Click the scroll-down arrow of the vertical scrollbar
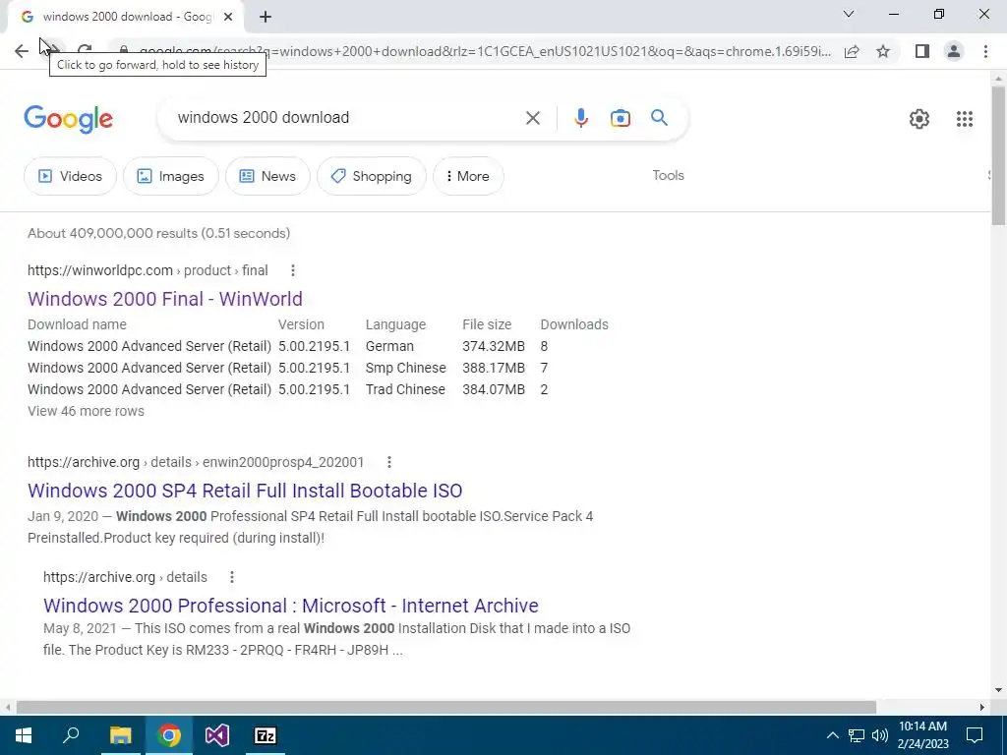Screen dimensions: 1007x755 [x=998, y=690]
